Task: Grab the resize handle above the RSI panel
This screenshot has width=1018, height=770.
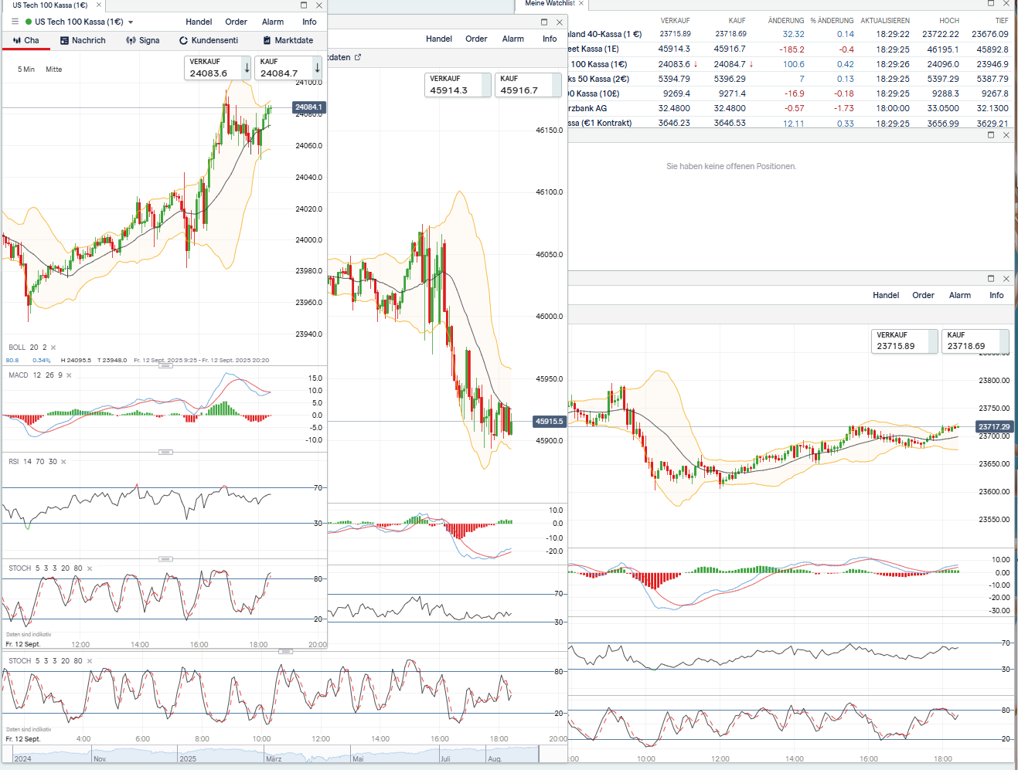Action: click(165, 452)
